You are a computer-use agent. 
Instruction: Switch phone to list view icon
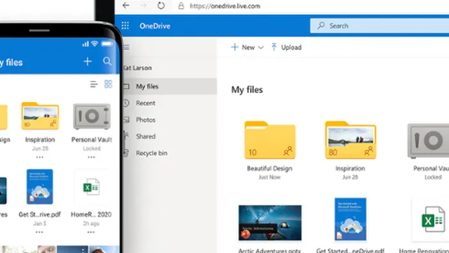pos(94,84)
